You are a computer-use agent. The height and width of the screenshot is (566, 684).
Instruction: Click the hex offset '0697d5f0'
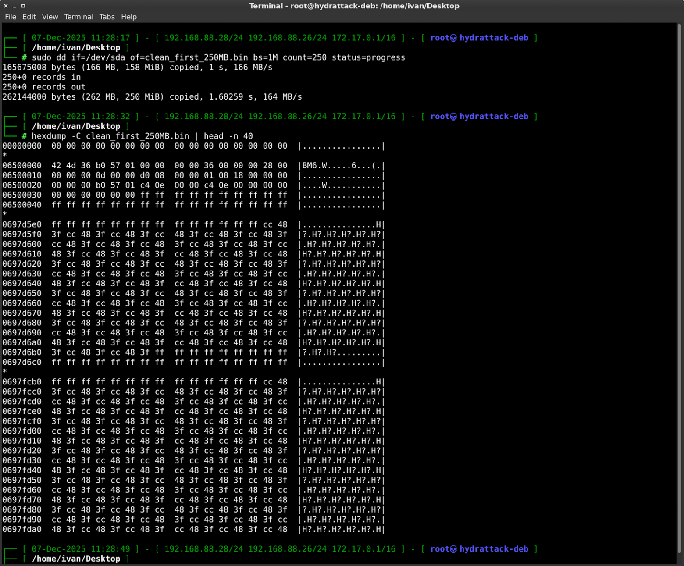(x=22, y=234)
